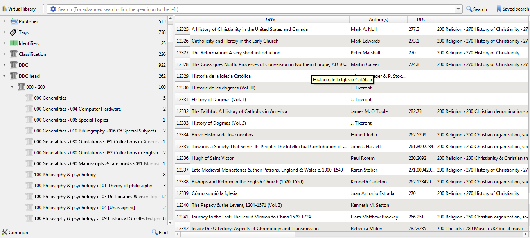Sort by the Author(s) column header

point(378,19)
